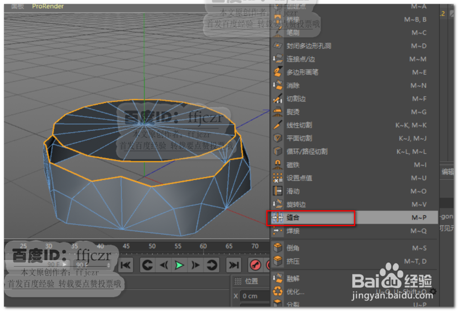Viewport: 458px width, 311px height.
Task: Select the 倒角 bevel cube icon
Action: pos(278,248)
